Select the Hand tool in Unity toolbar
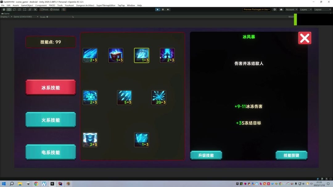 click(x=4, y=10)
